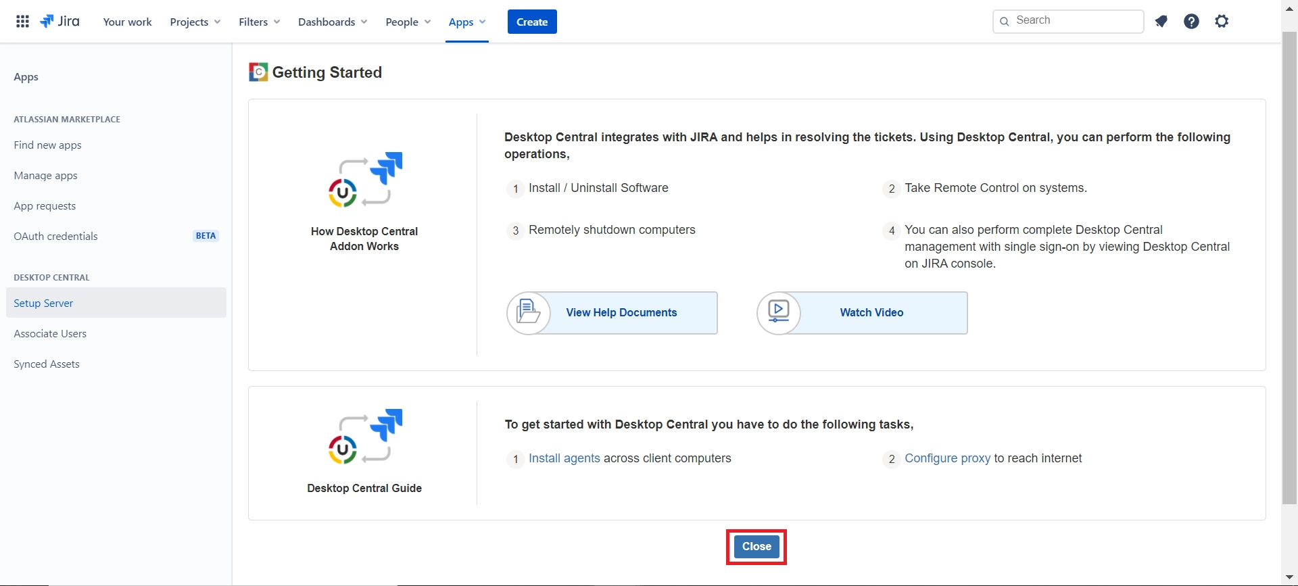Expand the Projects dropdown
Viewport: 1298px width, 586px height.
195,22
